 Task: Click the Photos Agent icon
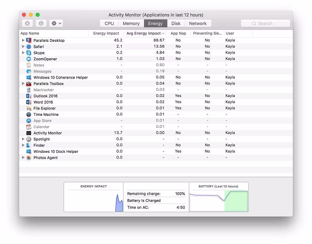click(28, 158)
